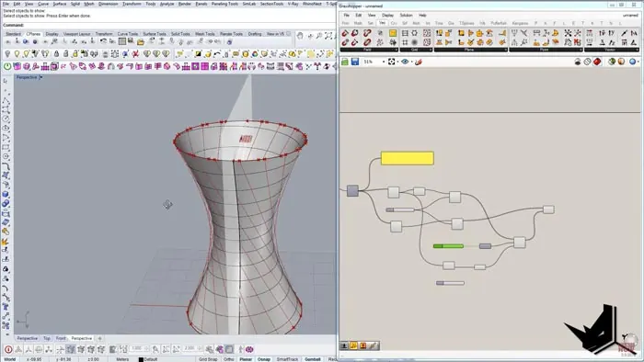The height and width of the screenshot is (362, 644).
Task: Open the 51% zoom dropdown in Grasshopper
Action: click(x=384, y=62)
